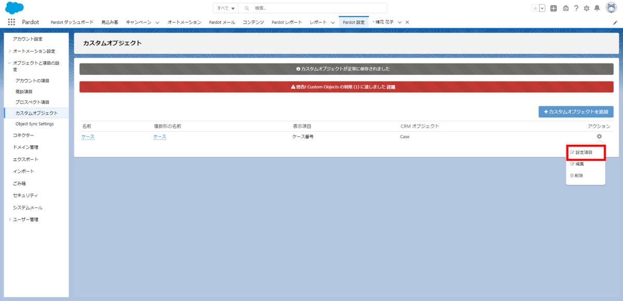Close the 槿花 花子 tab
This screenshot has width=623, height=301.
407,22
